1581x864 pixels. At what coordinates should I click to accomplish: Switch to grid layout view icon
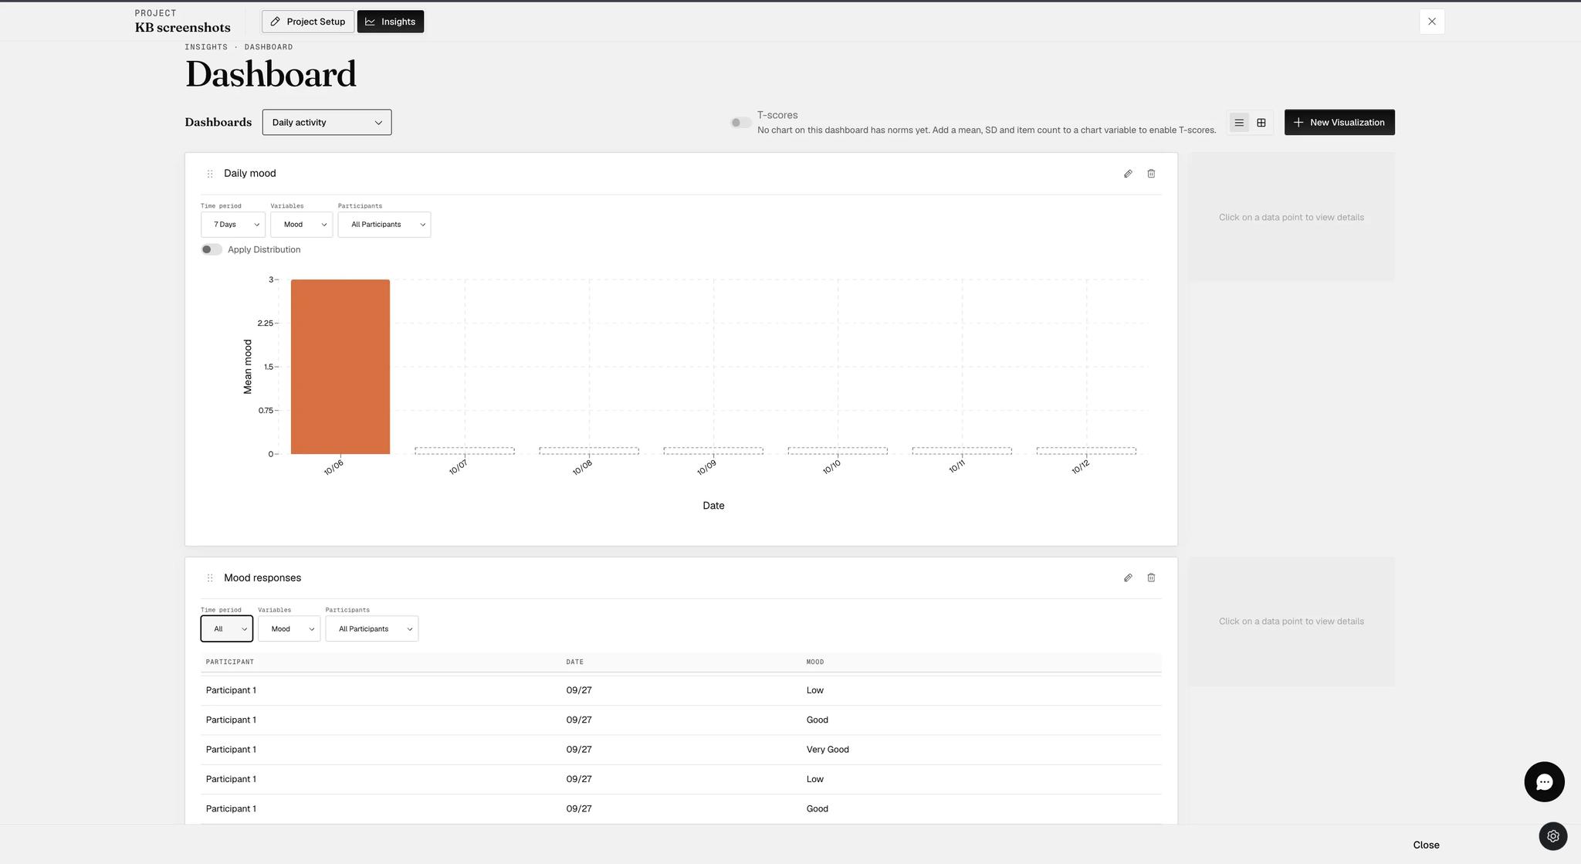[x=1261, y=123]
